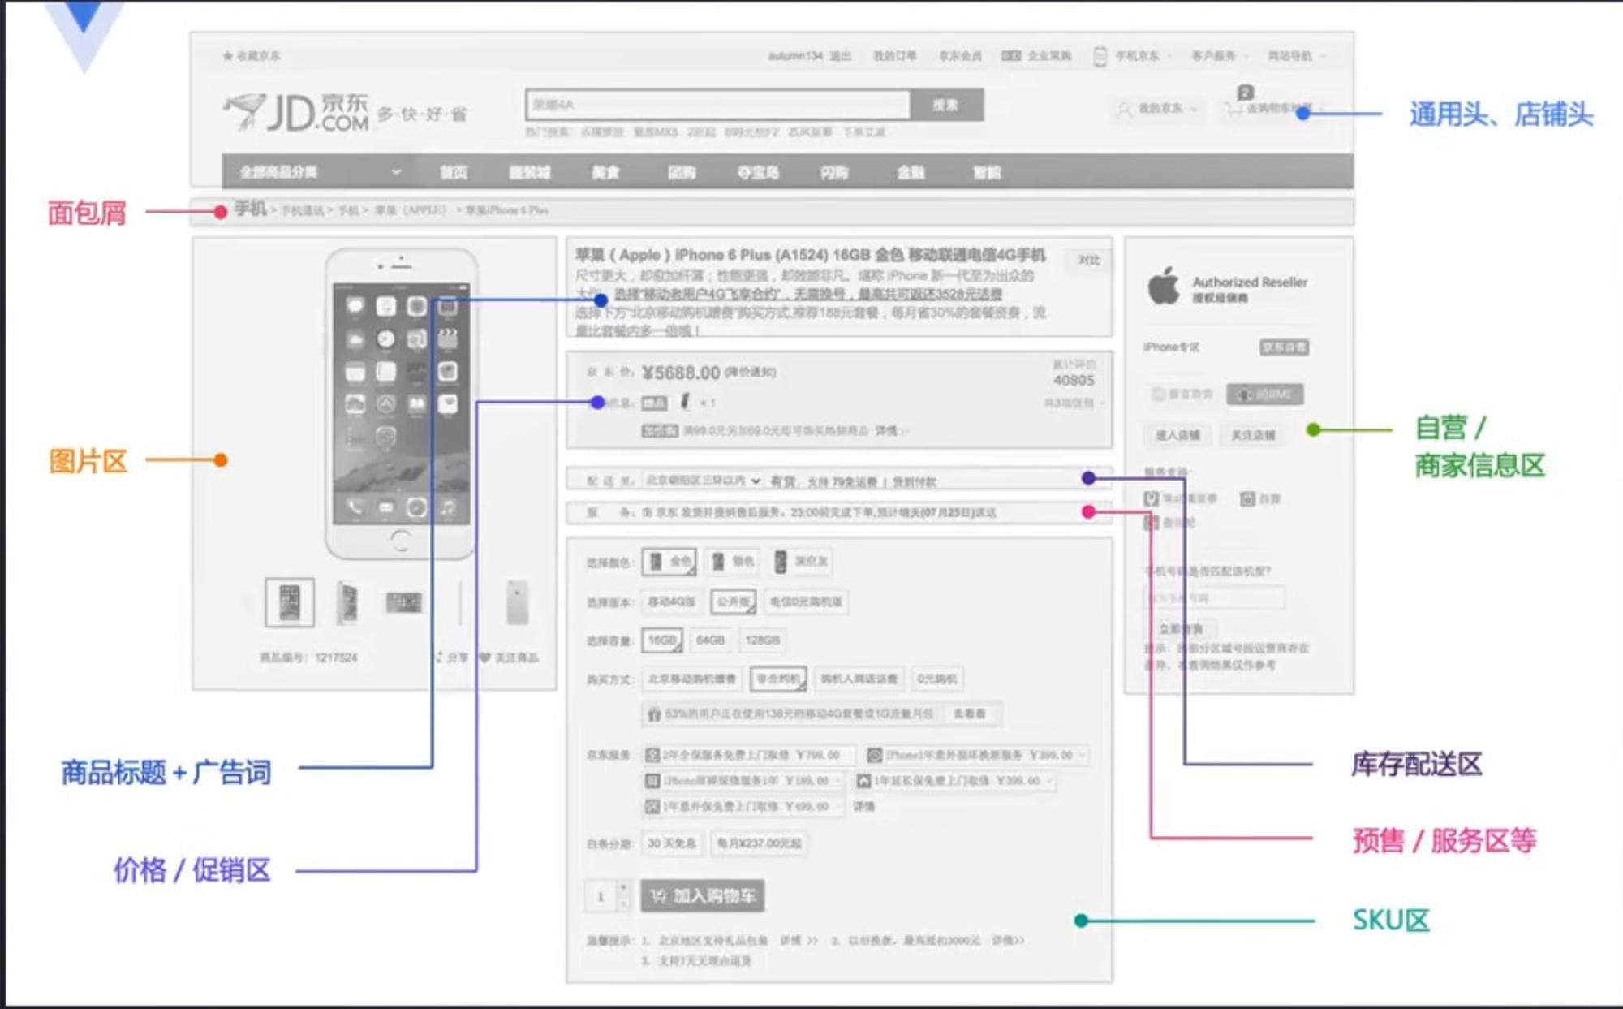Increase quantity with the up stepper
This screenshot has width=1623, height=1009.
(x=623, y=888)
